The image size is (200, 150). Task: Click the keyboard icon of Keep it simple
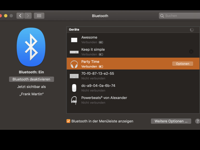[x=74, y=52]
